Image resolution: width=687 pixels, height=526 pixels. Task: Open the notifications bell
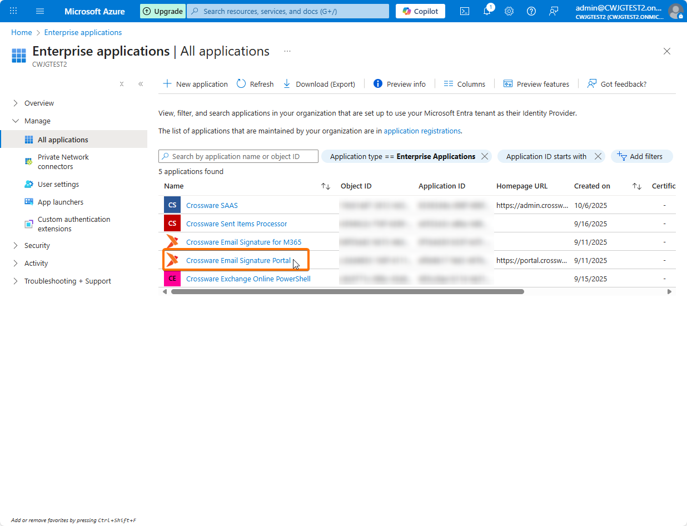coord(487,11)
